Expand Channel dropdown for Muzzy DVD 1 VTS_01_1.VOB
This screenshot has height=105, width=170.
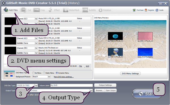pyautogui.click(x=36, y=19)
